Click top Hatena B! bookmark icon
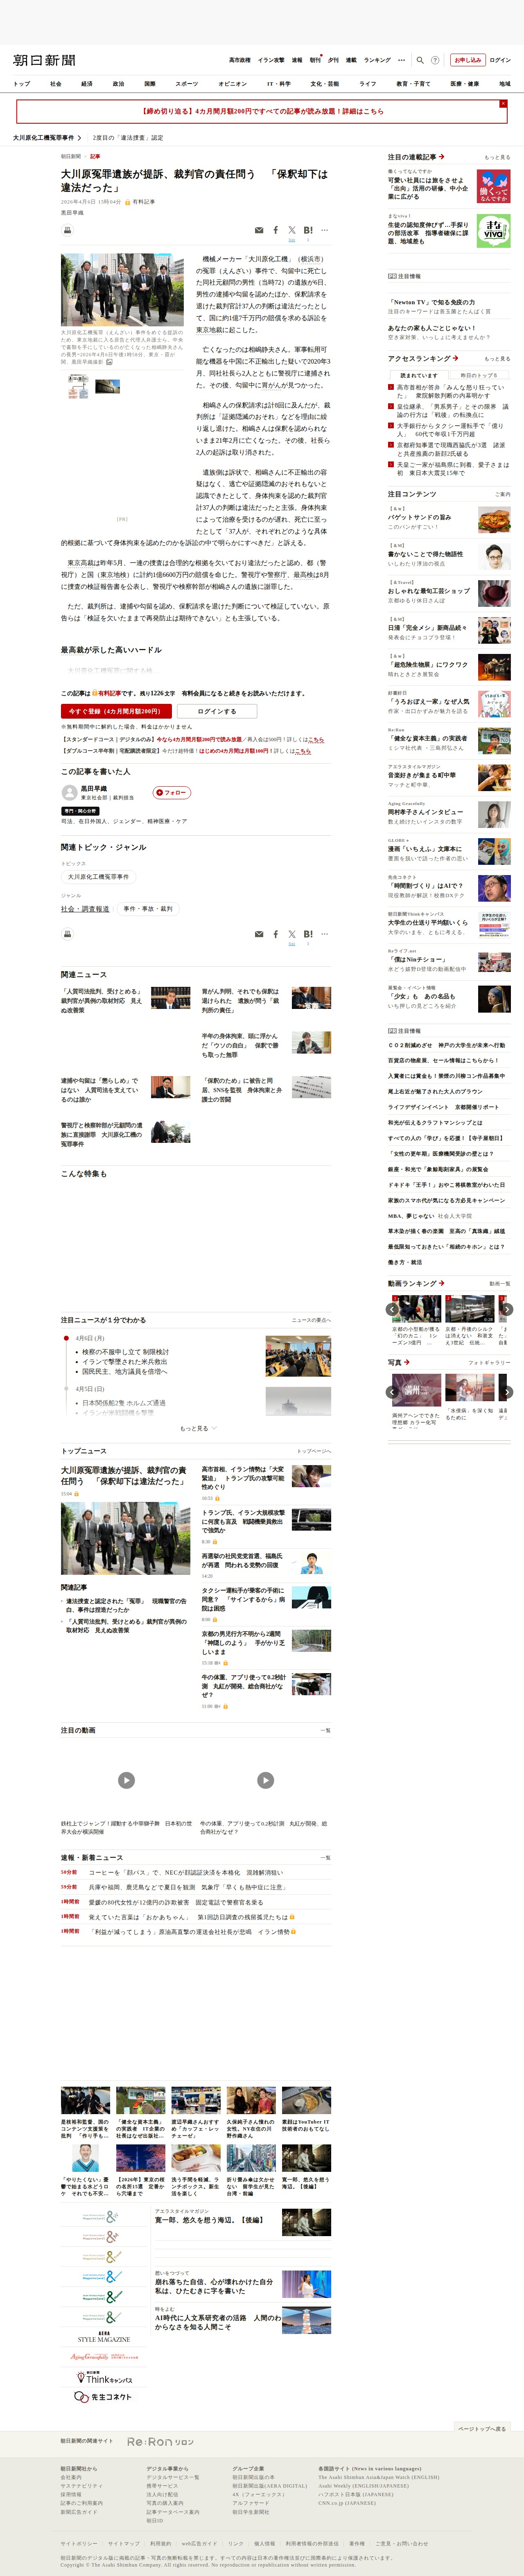The image size is (524, 2576). tap(308, 230)
